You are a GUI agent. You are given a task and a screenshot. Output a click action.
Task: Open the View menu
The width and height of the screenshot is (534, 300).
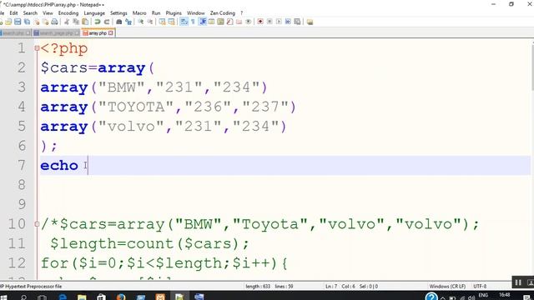pyautogui.click(x=48, y=13)
